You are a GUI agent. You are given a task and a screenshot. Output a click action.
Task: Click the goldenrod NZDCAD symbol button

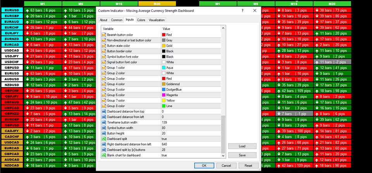click(12, 165)
